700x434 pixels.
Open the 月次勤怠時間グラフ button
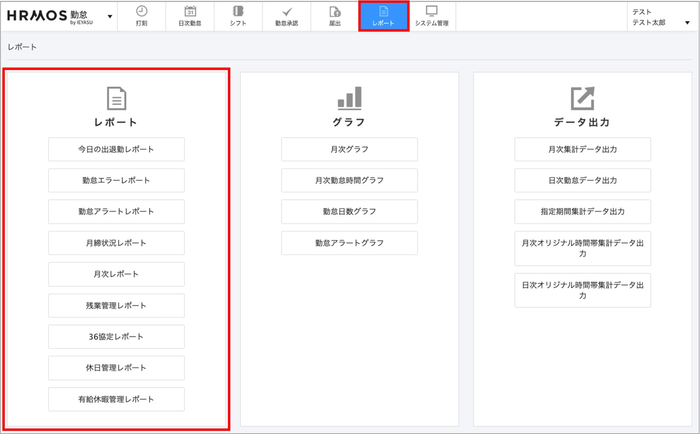click(349, 180)
